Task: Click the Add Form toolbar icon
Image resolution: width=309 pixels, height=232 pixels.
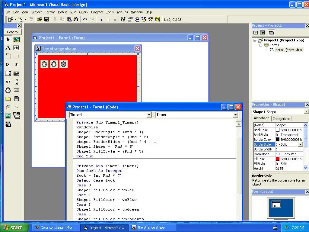Action: pos(20,19)
